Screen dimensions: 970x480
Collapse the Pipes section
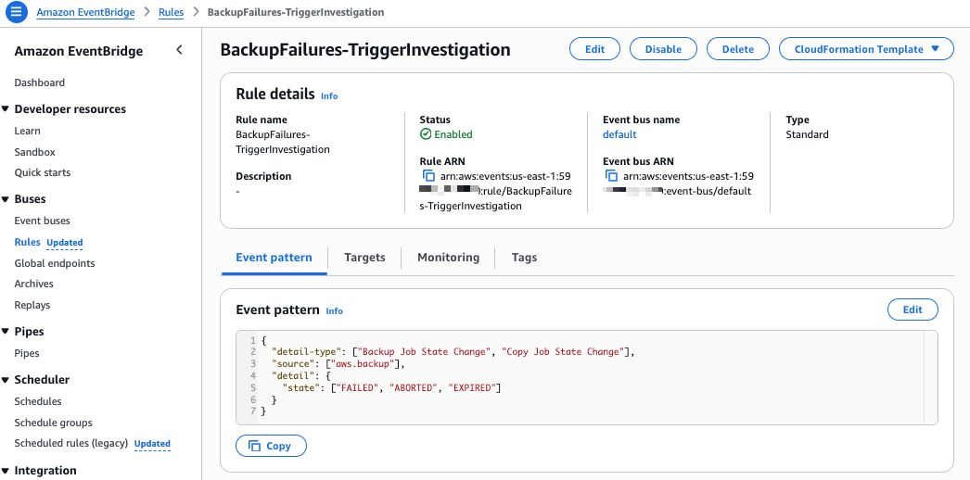pos(6,332)
